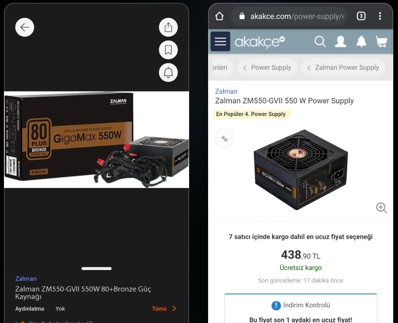Open the akakçe hamburger menu

click(x=220, y=42)
